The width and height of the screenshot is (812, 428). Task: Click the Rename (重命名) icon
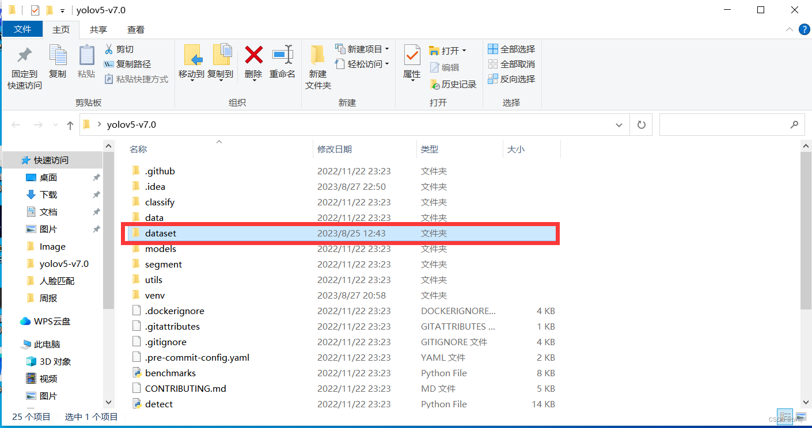point(283,55)
